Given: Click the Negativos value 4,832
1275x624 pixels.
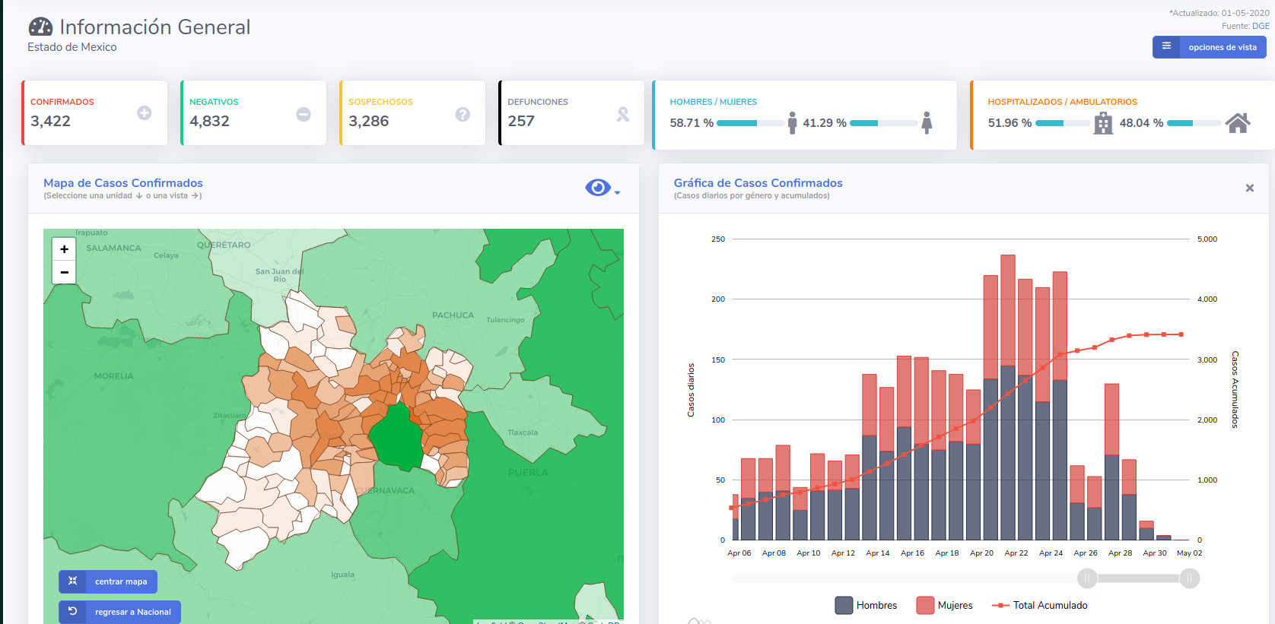Looking at the screenshot, I should (209, 121).
